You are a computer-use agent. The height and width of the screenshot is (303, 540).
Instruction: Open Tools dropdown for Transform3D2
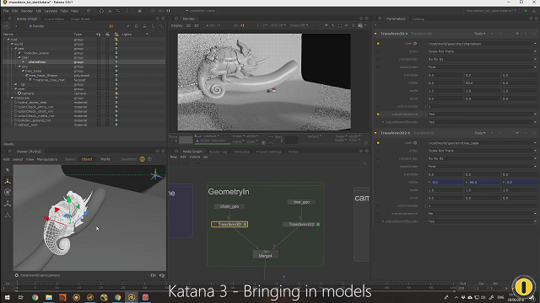pos(480,133)
